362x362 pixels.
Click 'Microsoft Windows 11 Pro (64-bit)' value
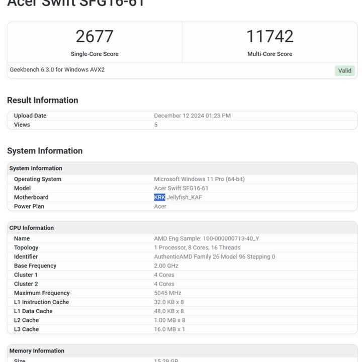point(199,179)
